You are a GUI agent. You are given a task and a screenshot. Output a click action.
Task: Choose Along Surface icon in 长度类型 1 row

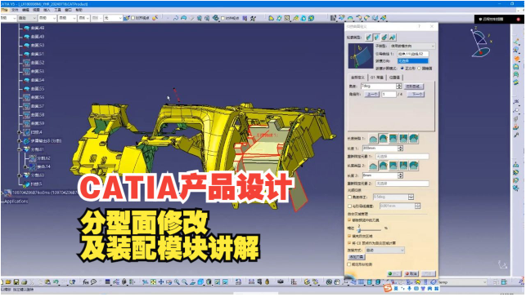pyautogui.click(x=414, y=139)
